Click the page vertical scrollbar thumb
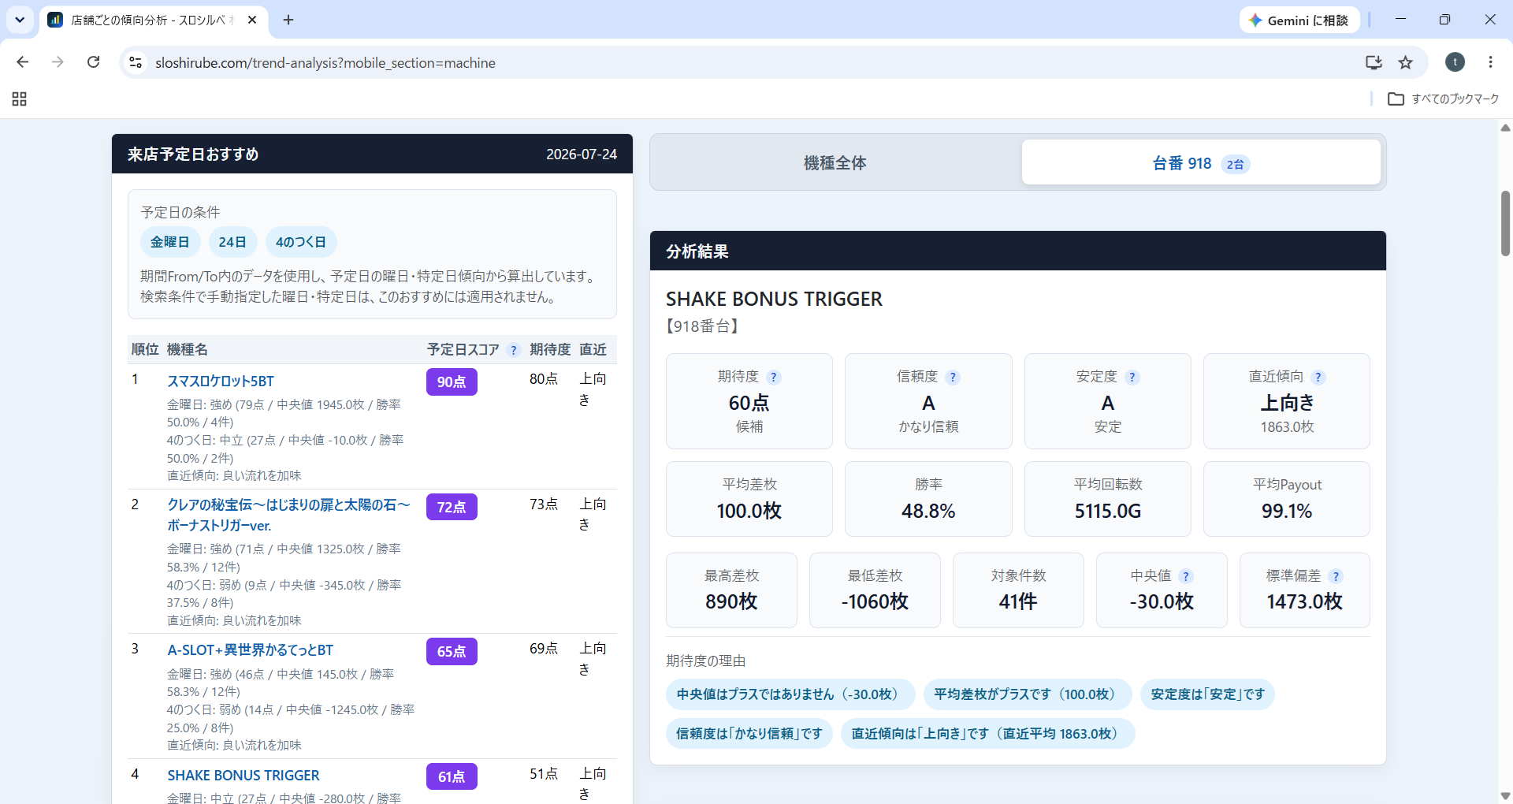 pos(1505,223)
